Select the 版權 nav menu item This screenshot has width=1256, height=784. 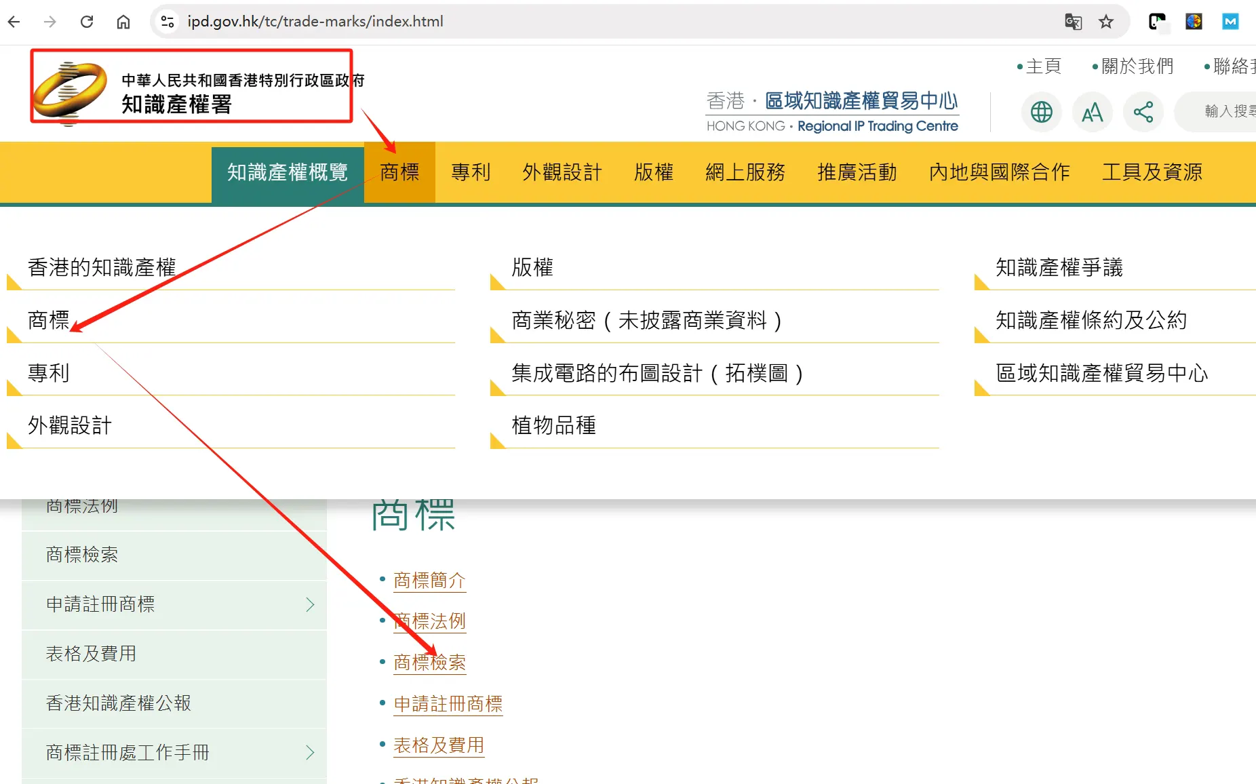(x=654, y=172)
